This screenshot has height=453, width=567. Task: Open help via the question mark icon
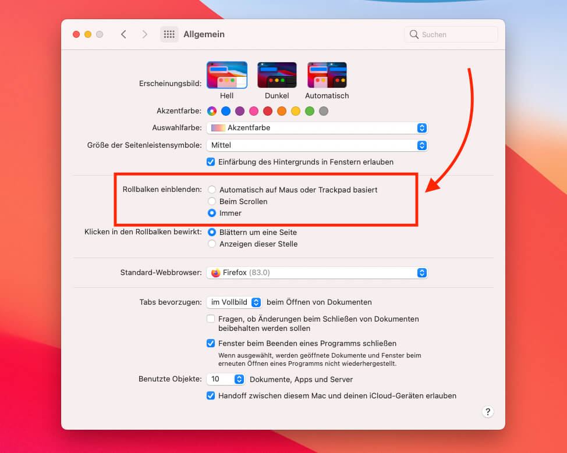488,412
